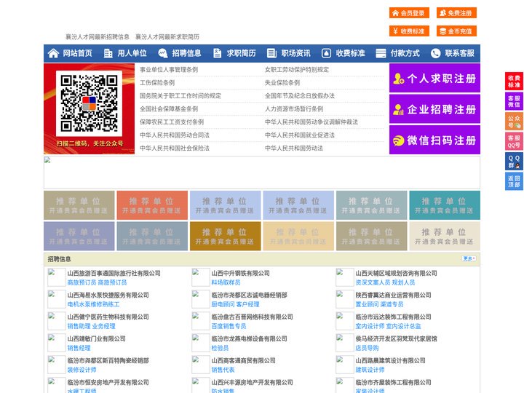Click 企业招聘注册 purple button
This screenshot has height=393, width=524.
434,109
